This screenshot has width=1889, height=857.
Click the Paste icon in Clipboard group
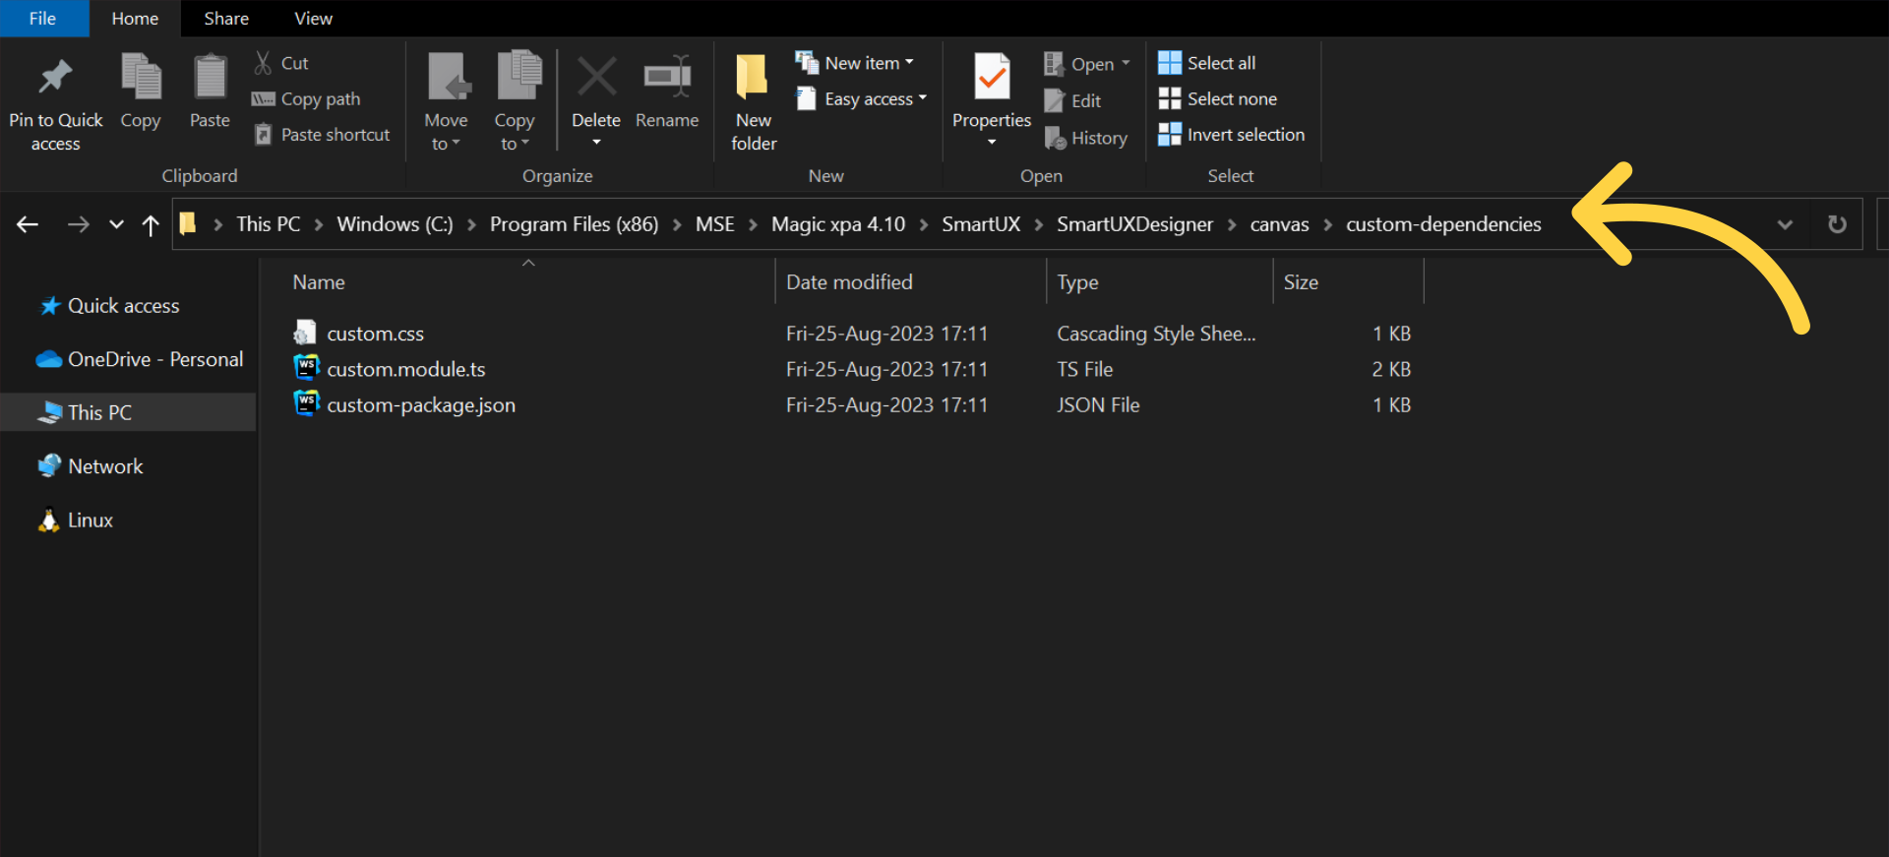[x=210, y=78]
